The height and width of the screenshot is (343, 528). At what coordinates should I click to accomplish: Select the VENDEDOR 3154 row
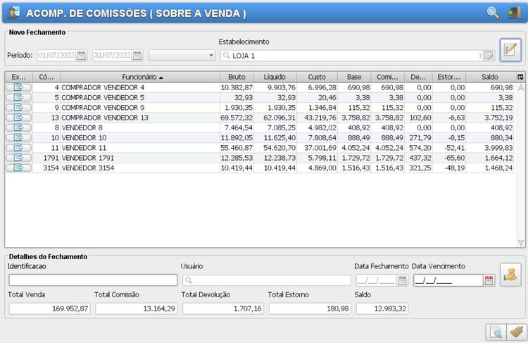pyautogui.click(x=106, y=168)
